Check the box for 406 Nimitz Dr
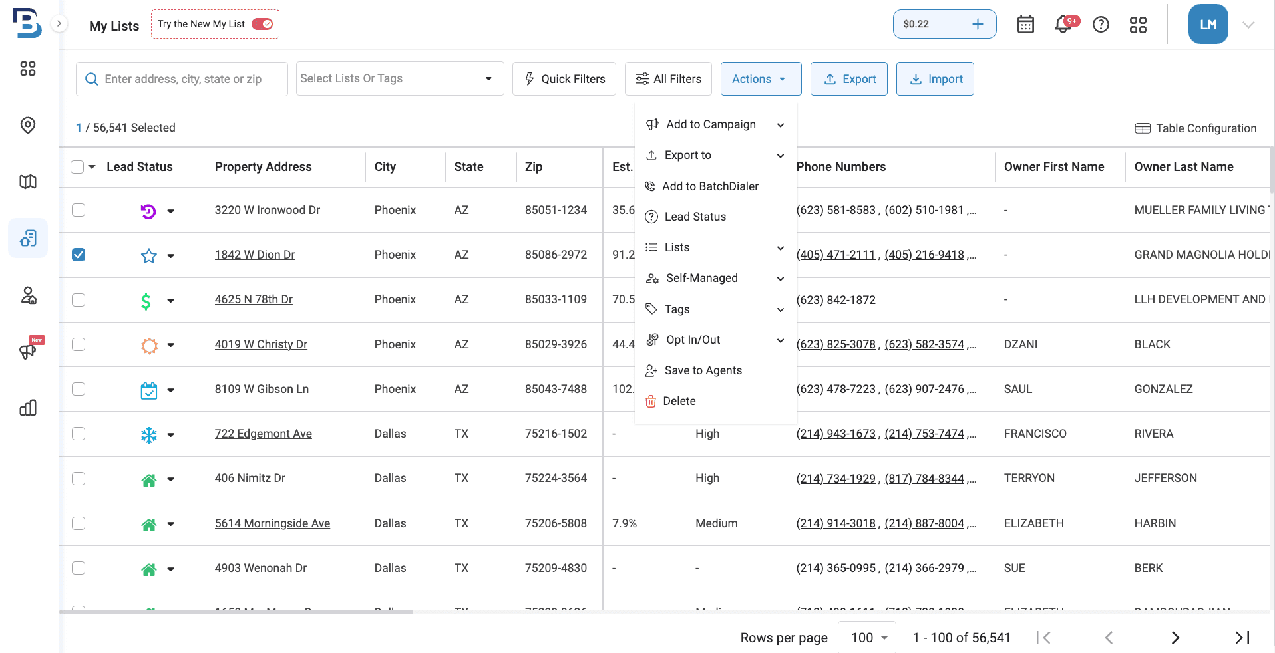 coord(79,479)
